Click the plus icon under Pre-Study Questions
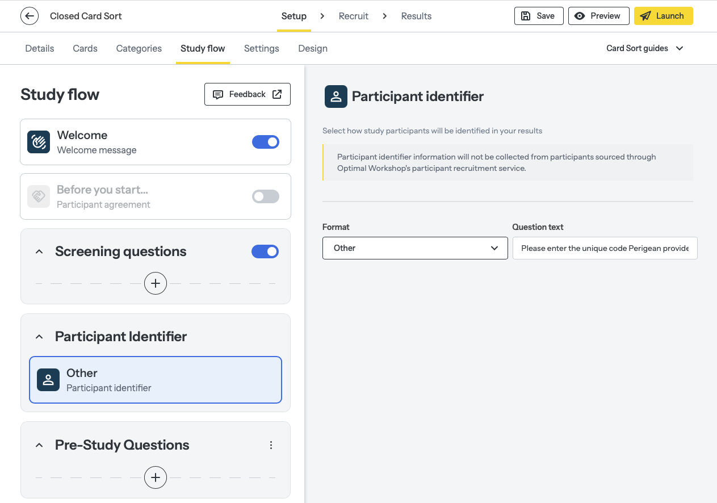The image size is (717, 503). [155, 477]
